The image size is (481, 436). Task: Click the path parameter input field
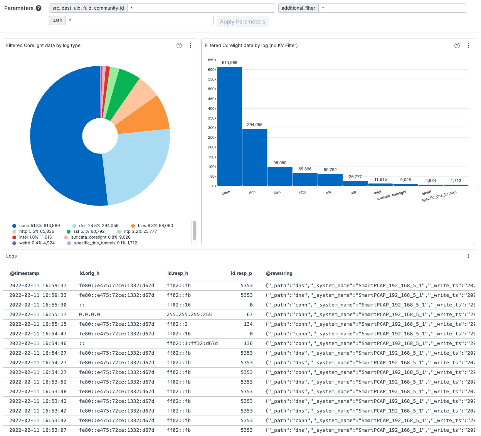(x=139, y=20)
